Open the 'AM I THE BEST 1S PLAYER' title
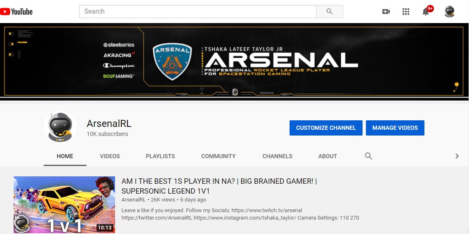Screen dimensions: 469x234 (x=219, y=186)
